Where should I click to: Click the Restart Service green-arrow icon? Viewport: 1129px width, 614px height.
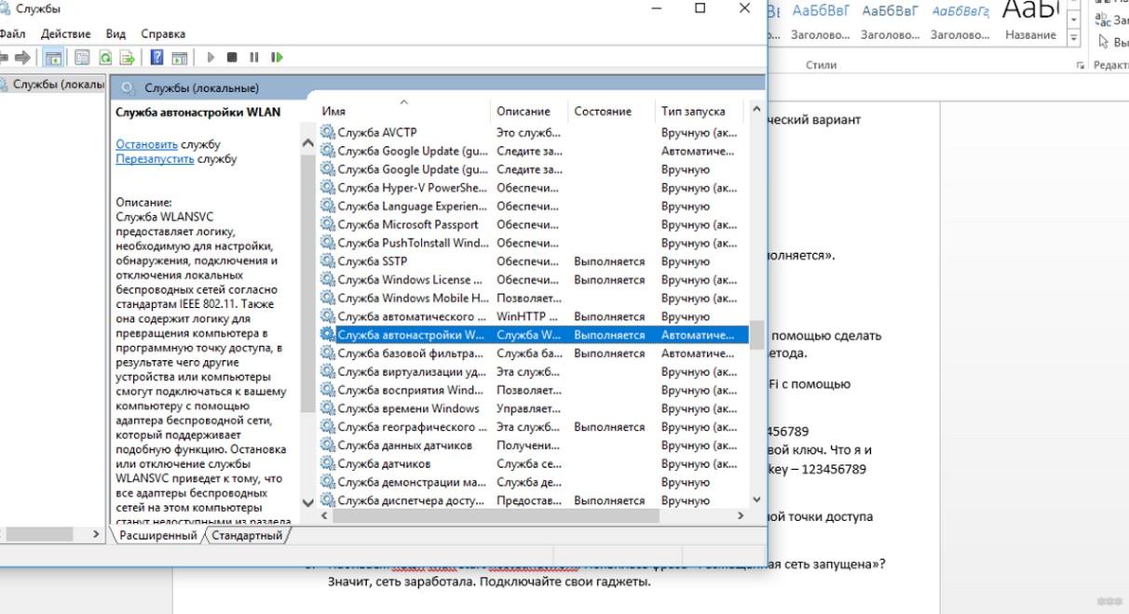click(277, 58)
